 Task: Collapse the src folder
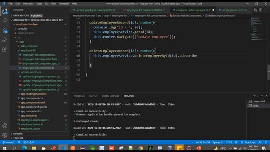(19, 37)
